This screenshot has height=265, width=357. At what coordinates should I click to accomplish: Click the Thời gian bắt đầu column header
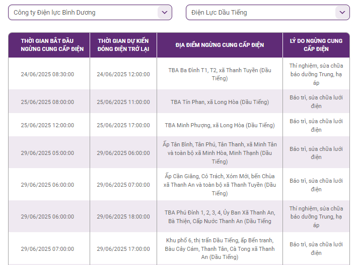(49, 45)
